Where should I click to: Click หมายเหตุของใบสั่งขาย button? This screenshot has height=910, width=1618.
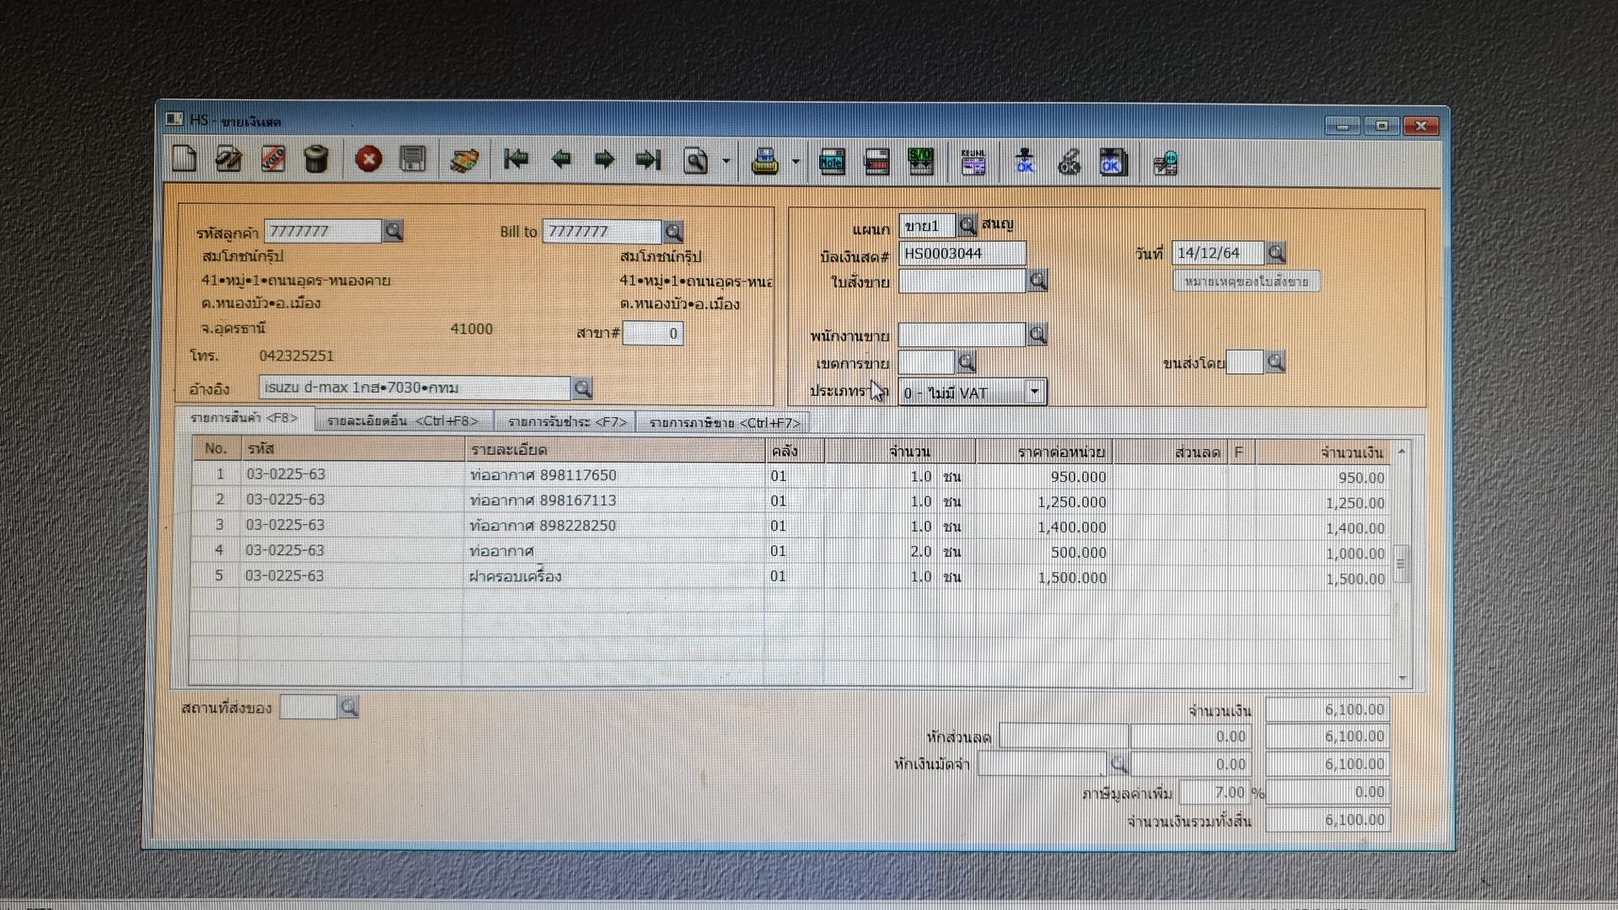click(1246, 281)
